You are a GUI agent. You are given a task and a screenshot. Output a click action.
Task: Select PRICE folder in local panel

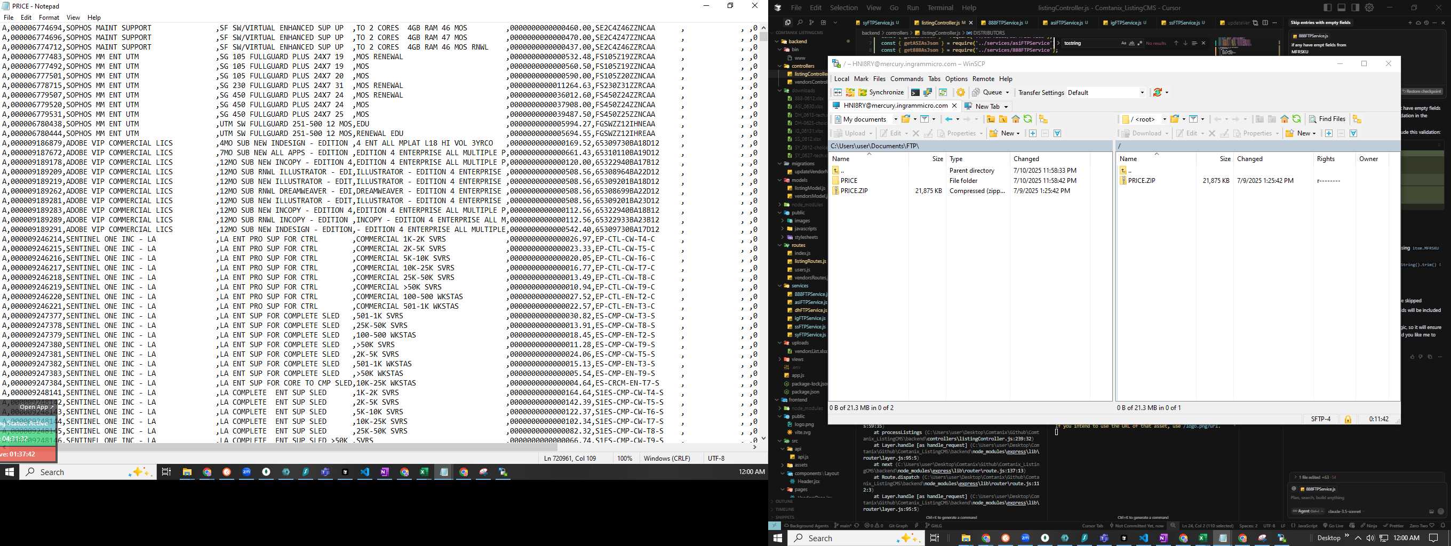pos(849,181)
